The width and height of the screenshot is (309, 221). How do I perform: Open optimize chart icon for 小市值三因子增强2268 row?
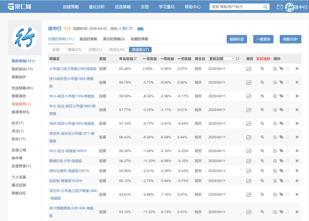coord(248,69)
